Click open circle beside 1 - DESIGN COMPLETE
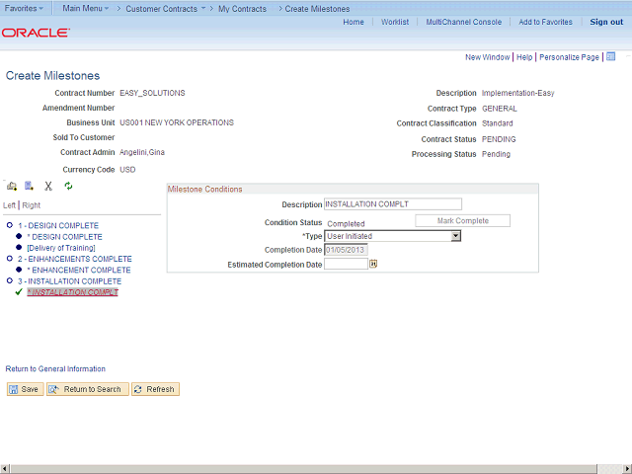Image resolution: width=632 pixels, height=474 pixels. (x=10, y=225)
